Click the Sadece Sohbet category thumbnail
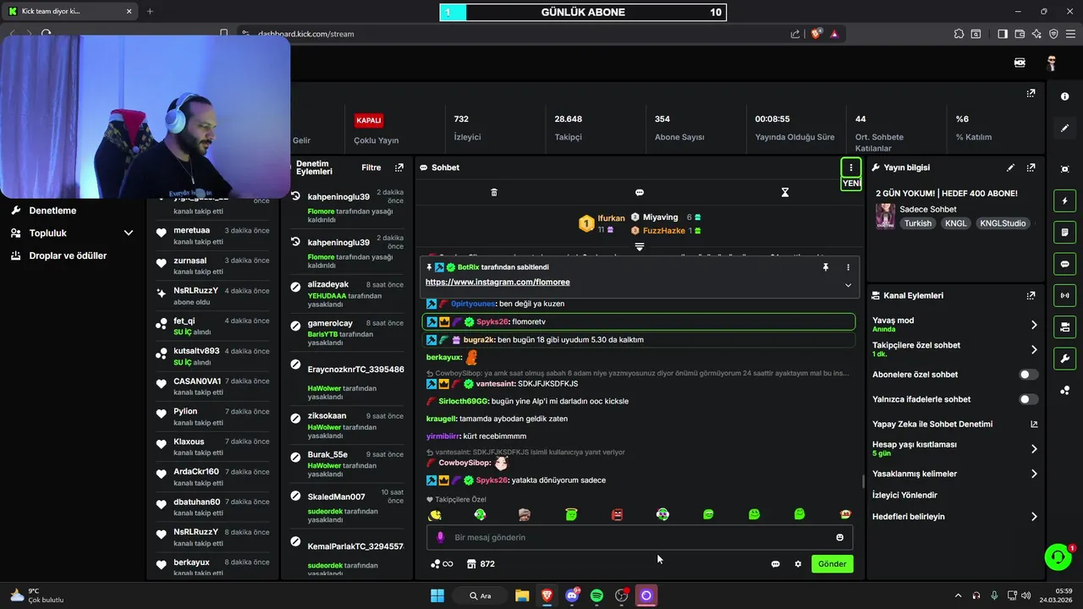1083x609 pixels. click(x=885, y=216)
